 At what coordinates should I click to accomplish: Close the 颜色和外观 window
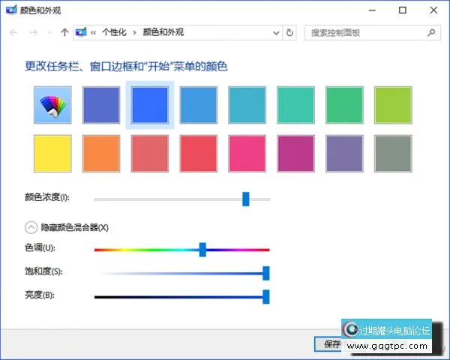(433, 10)
